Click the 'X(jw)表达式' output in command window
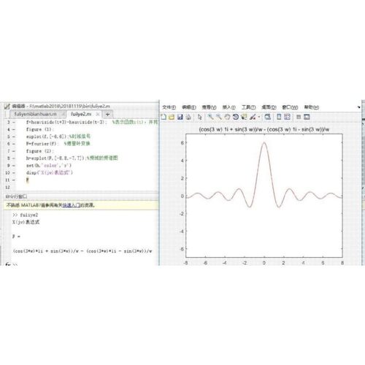This screenshot has height=365, width=365. [x=26, y=222]
